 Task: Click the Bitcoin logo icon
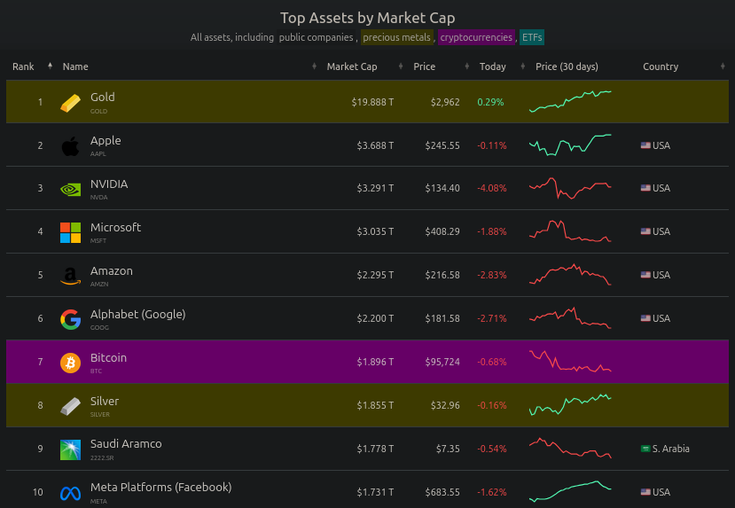click(x=70, y=363)
